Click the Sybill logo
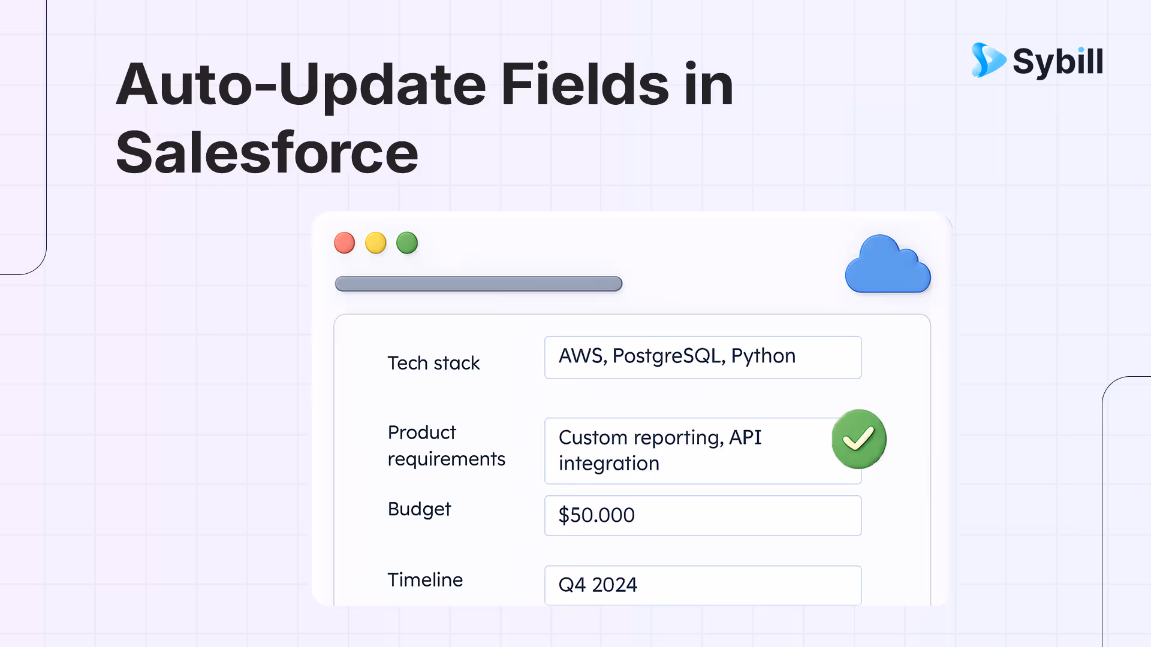Screen dimensions: 1151x647 pyautogui.click(x=1037, y=61)
